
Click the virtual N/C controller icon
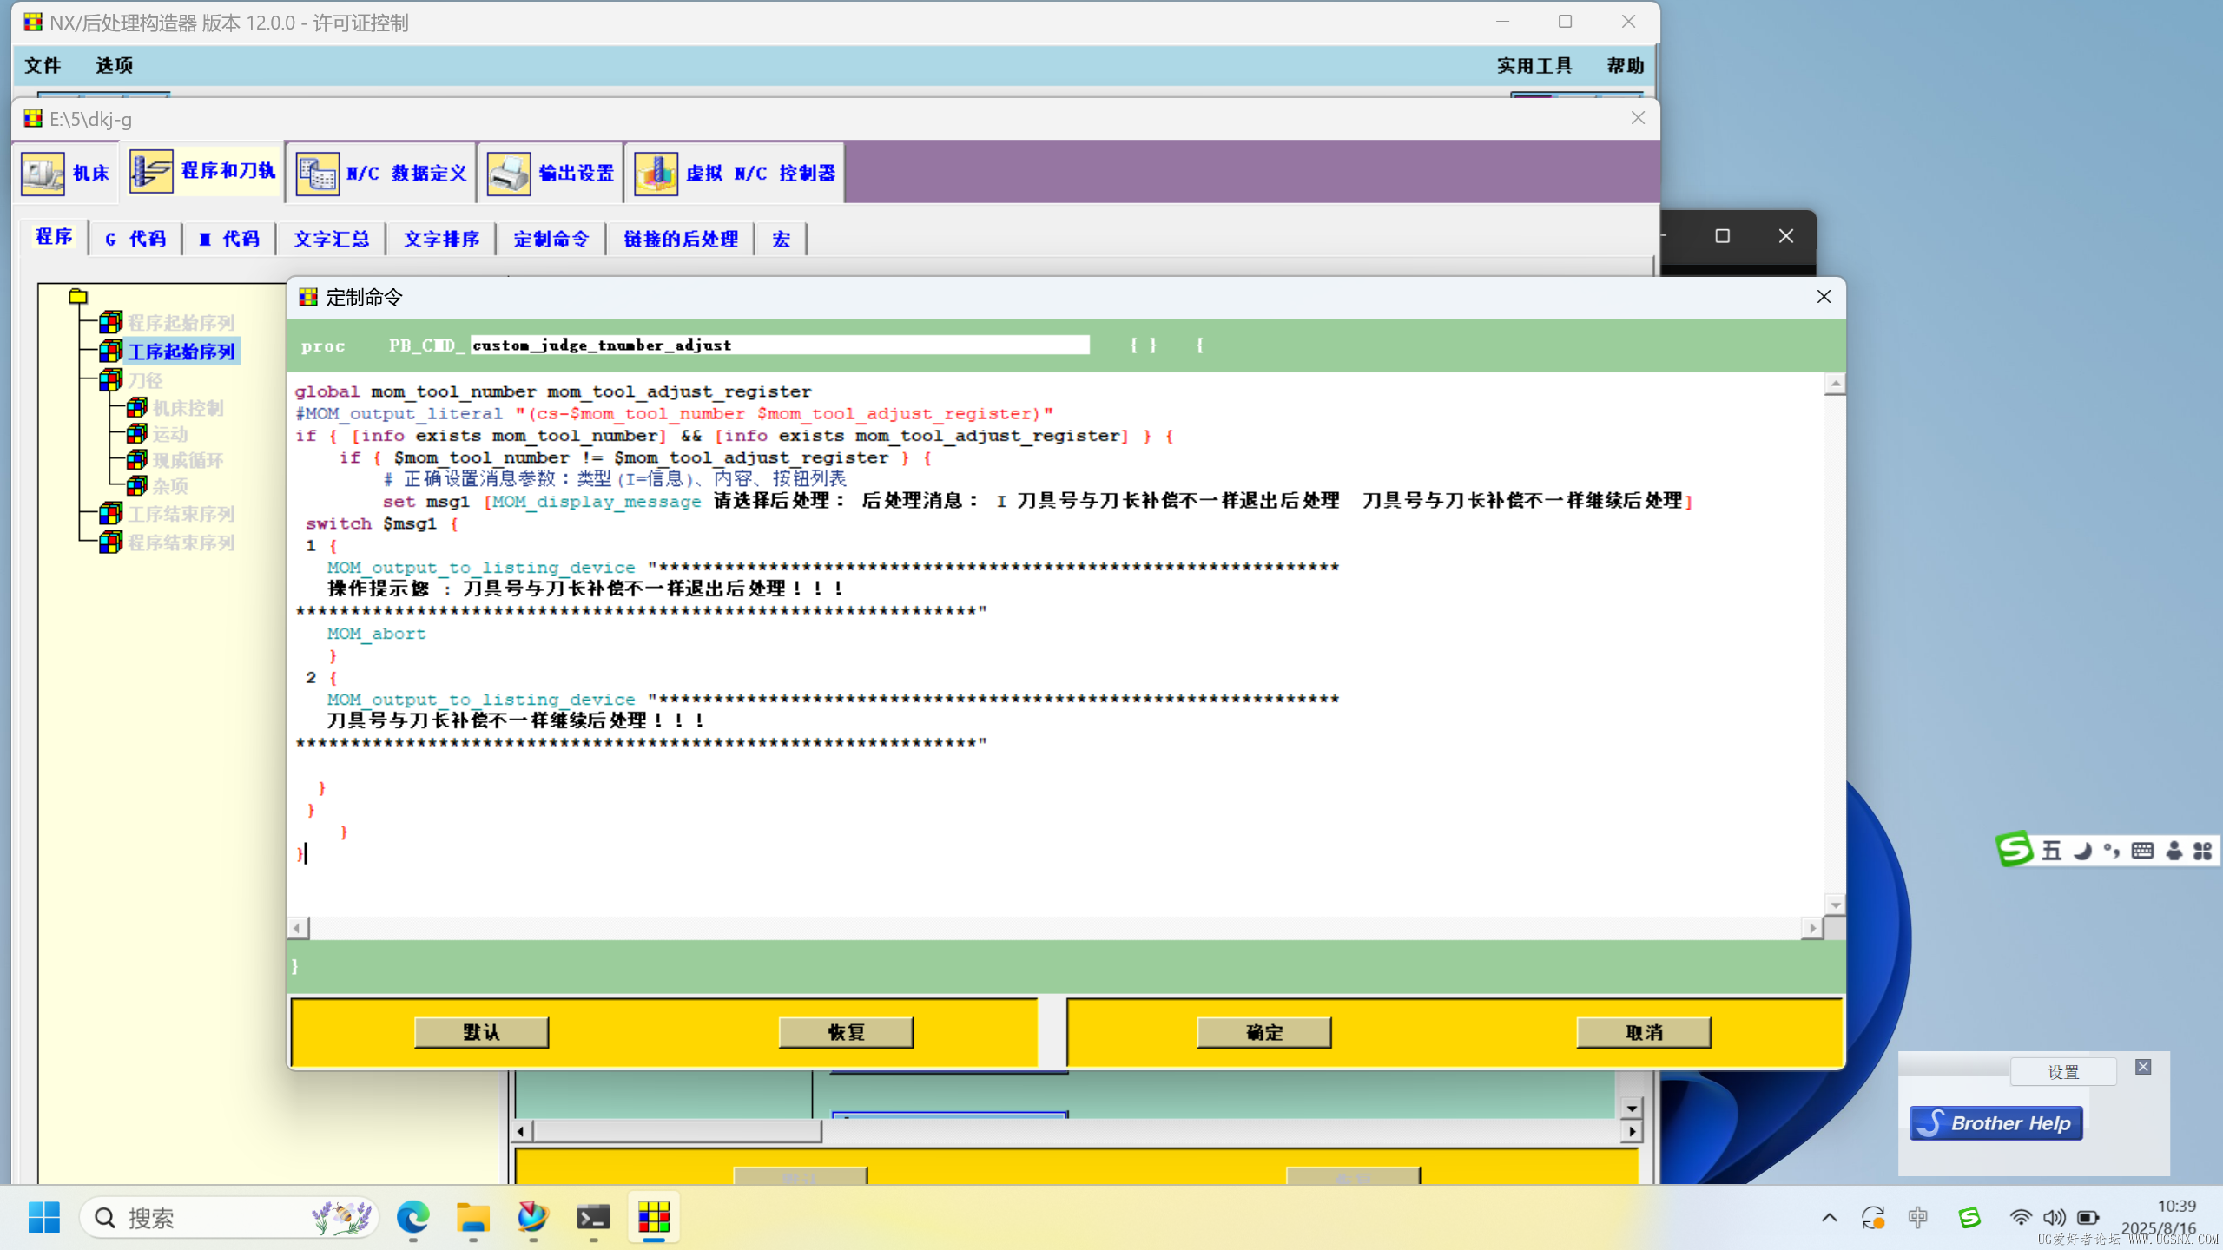tap(656, 174)
